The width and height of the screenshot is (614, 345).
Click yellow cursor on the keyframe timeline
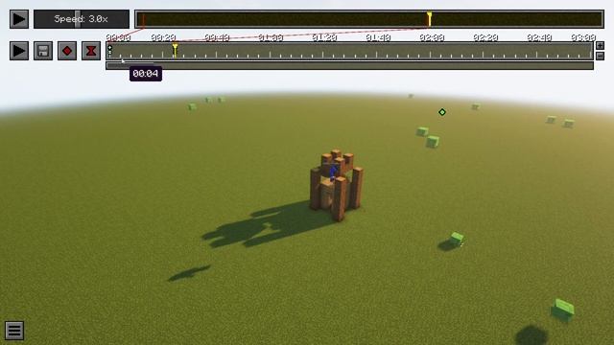coord(175,51)
